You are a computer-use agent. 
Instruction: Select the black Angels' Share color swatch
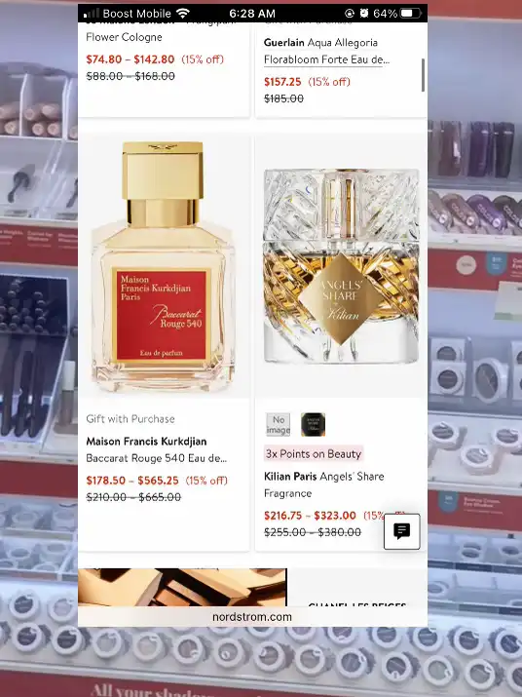coord(314,424)
